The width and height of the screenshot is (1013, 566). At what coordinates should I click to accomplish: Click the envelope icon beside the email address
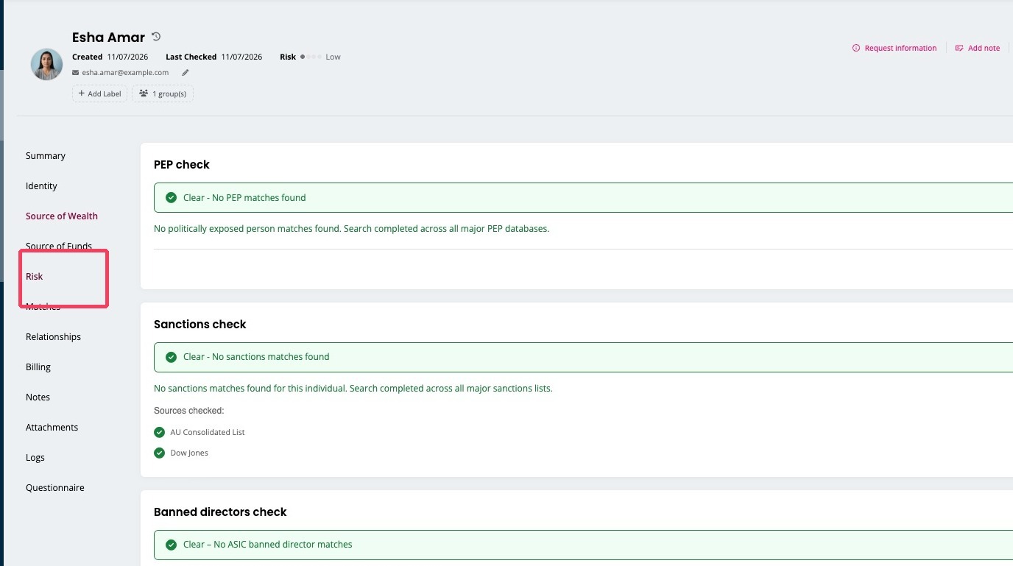click(76, 73)
